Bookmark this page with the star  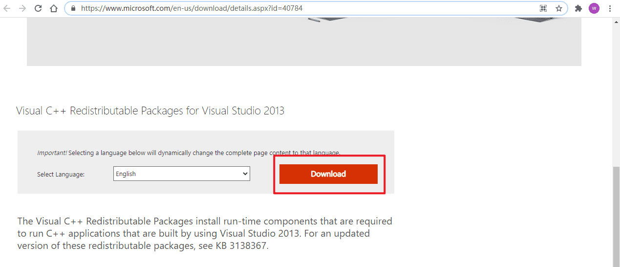pos(558,8)
